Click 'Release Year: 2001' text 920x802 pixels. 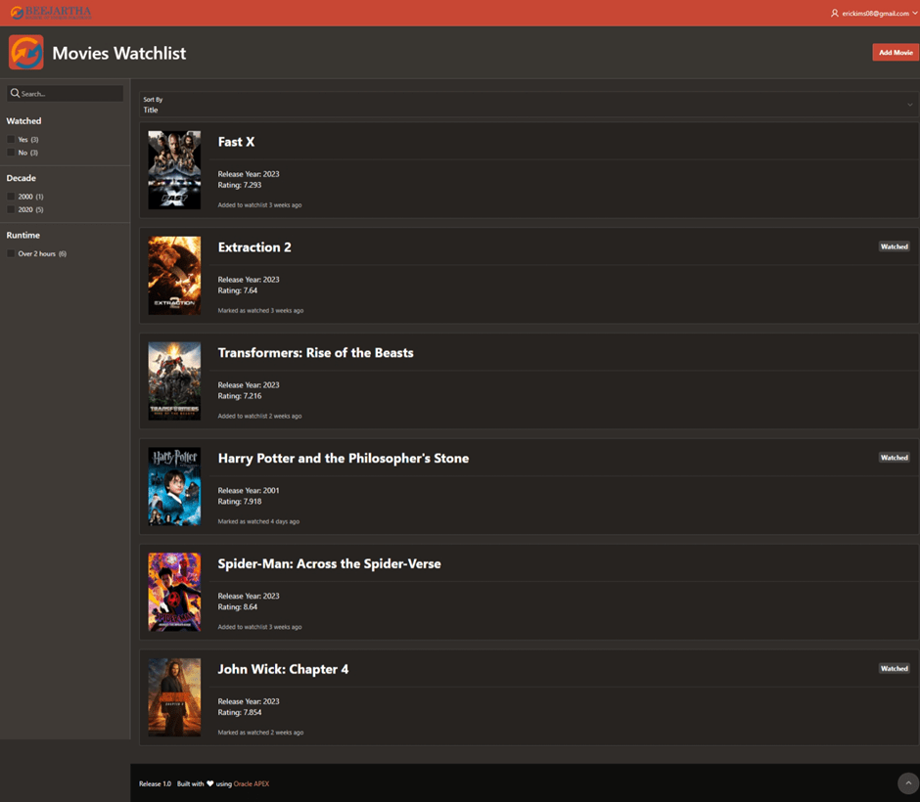point(249,491)
